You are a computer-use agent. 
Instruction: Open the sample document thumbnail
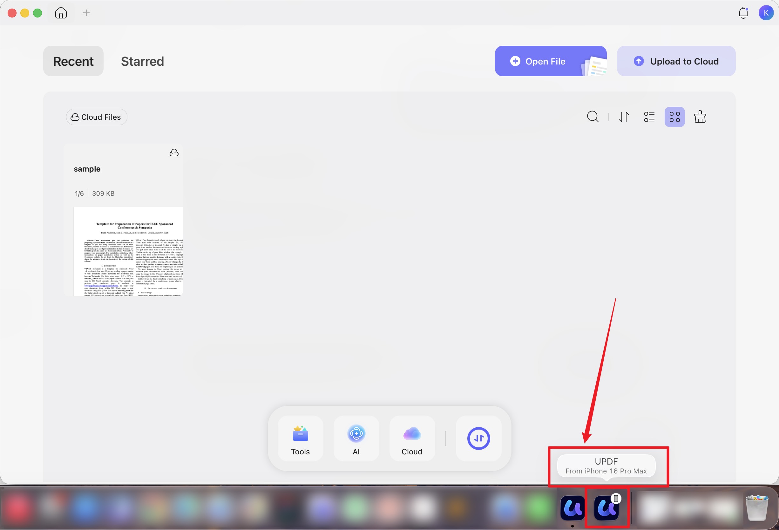pos(128,251)
